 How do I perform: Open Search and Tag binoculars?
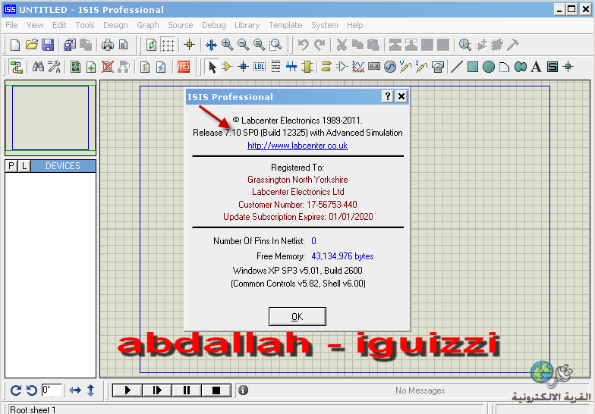click(38, 67)
